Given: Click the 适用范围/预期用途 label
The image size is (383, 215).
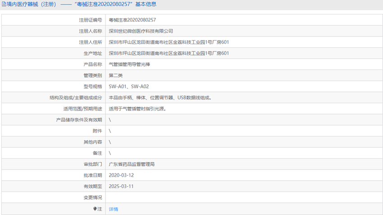Looking at the screenshot, I should click(82, 109).
